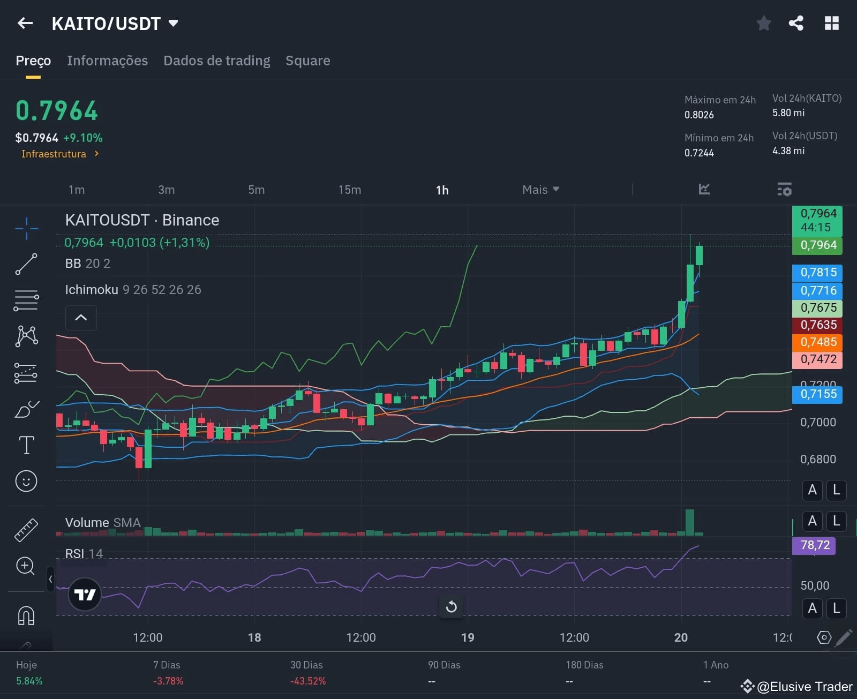857x699 pixels.
Task: Open the Mais timeframe dropdown
Action: (x=540, y=190)
